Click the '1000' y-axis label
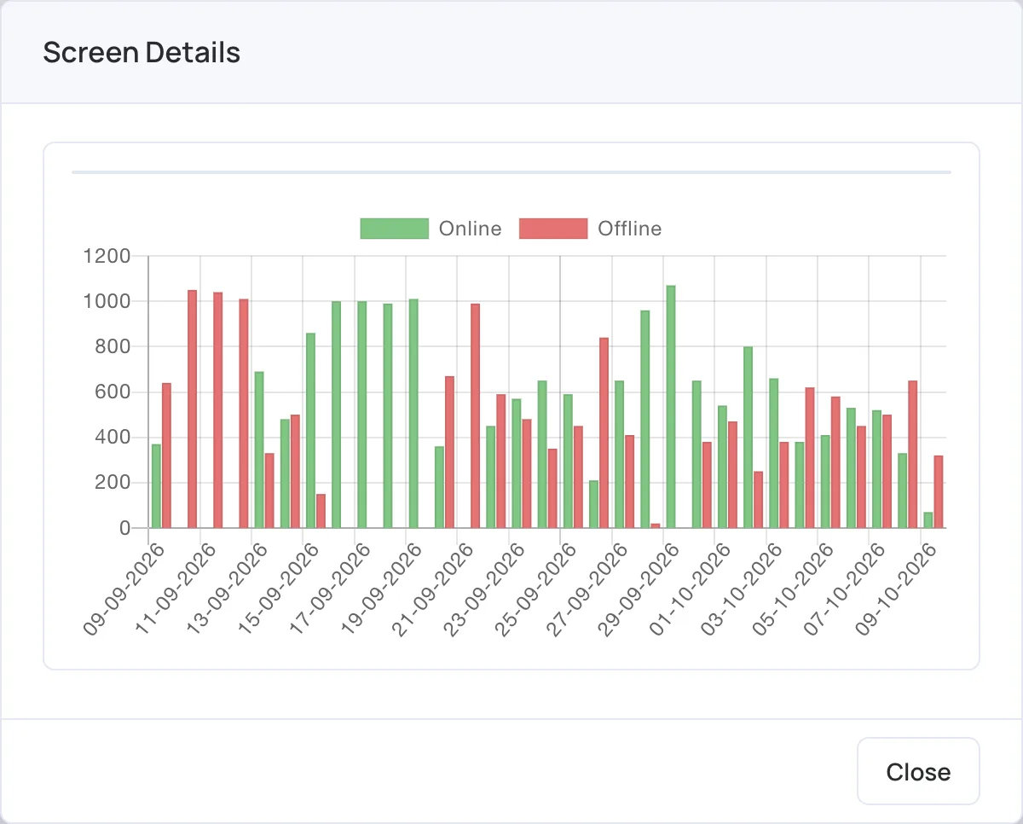1023x824 pixels. click(106, 301)
